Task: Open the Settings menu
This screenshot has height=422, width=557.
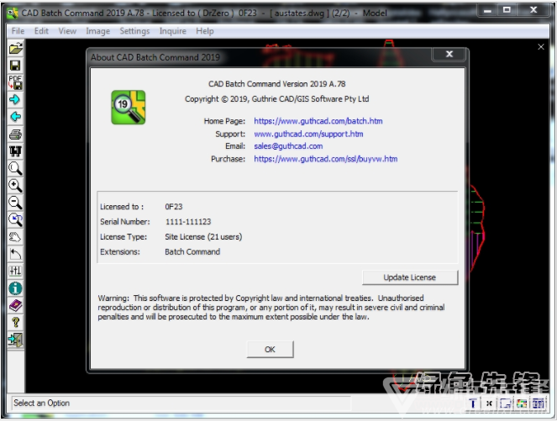Action: 134,31
